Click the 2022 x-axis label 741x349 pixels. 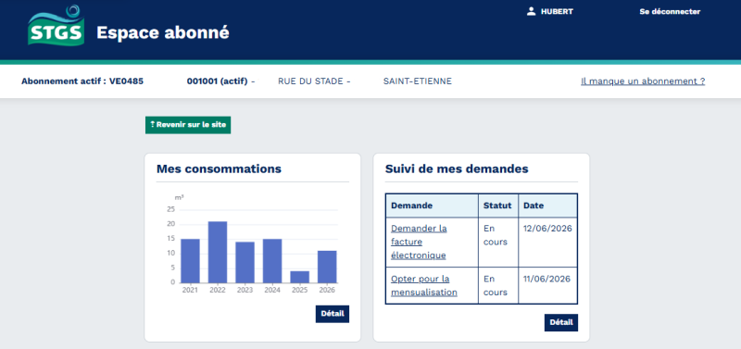218,290
